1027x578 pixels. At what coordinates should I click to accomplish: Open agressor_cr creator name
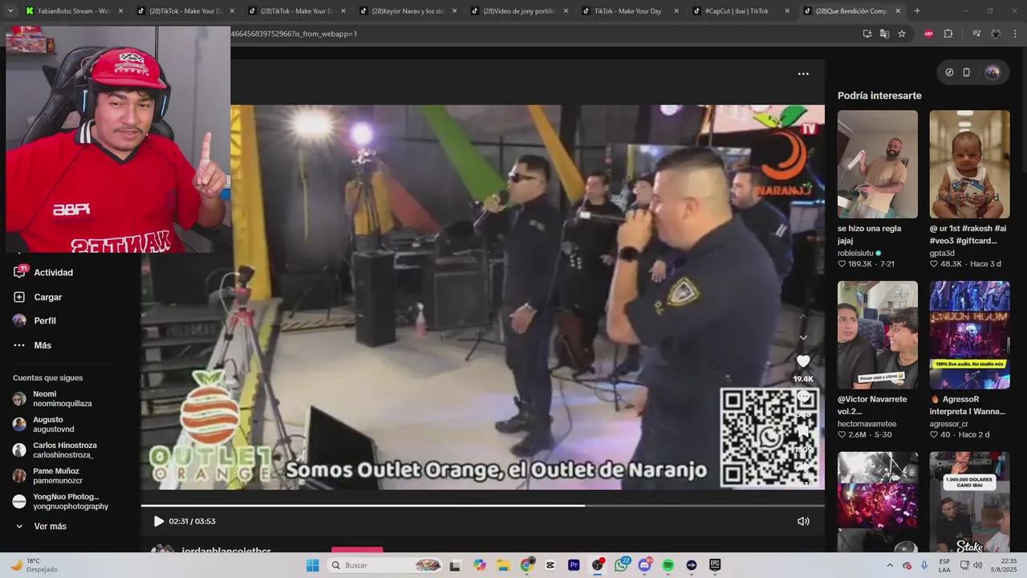pyautogui.click(x=948, y=424)
